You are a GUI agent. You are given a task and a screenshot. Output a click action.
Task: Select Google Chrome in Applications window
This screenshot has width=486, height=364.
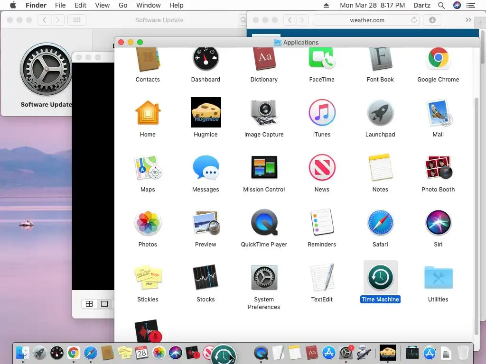pos(438,58)
